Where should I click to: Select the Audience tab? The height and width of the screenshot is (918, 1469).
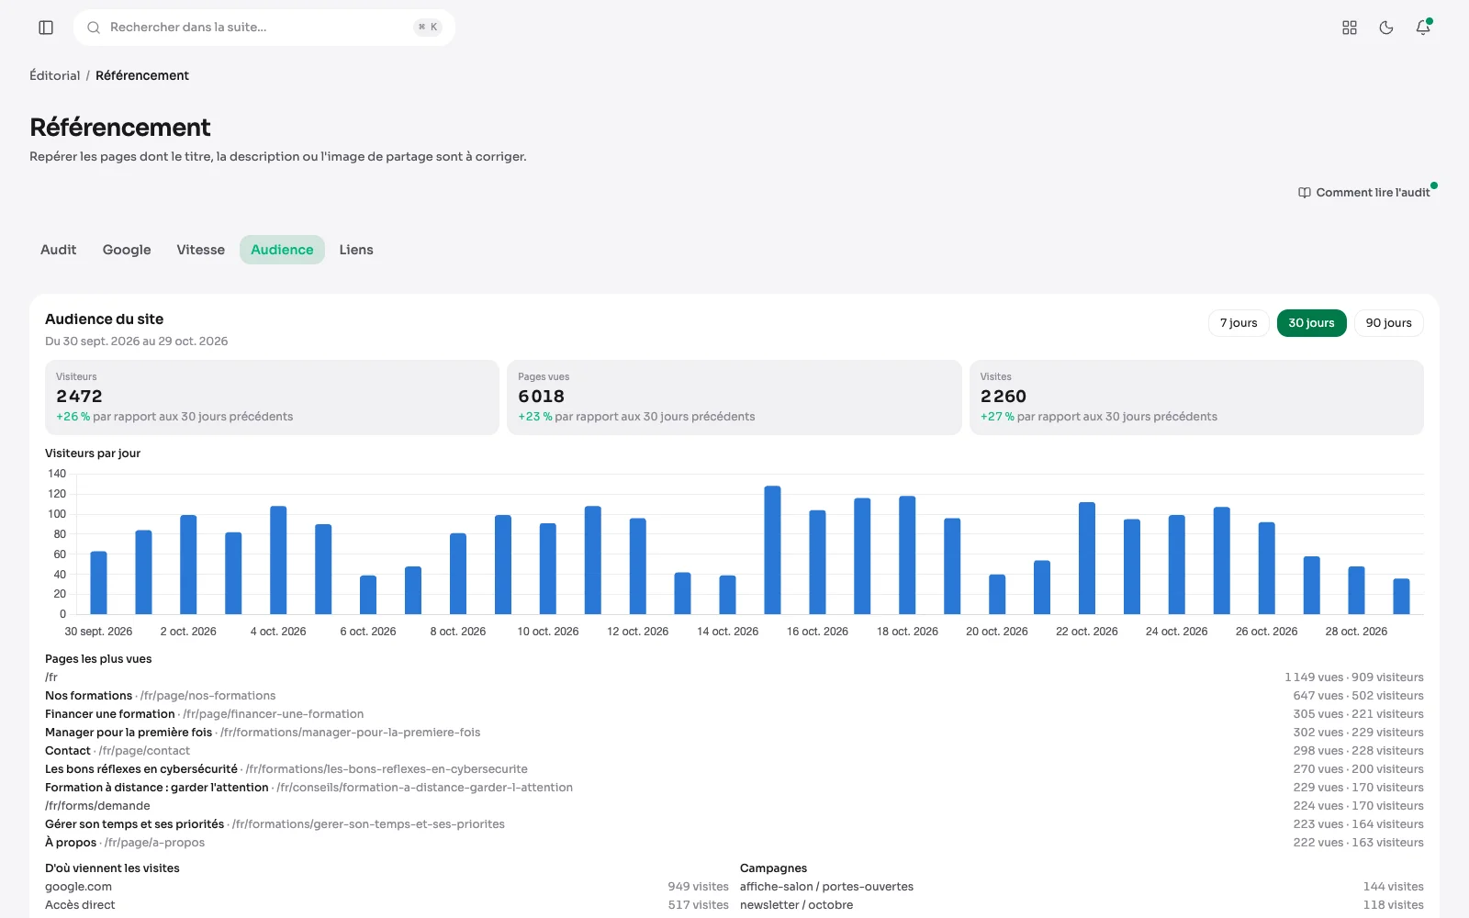pyautogui.click(x=282, y=250)
